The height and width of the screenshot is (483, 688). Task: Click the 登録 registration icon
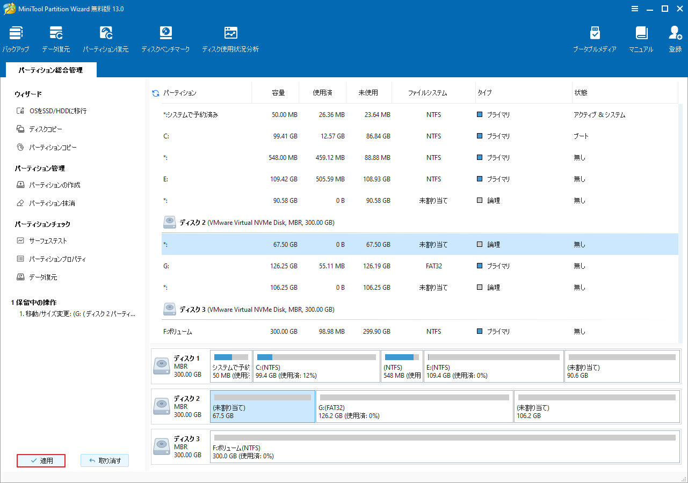(x=675, y=38)
